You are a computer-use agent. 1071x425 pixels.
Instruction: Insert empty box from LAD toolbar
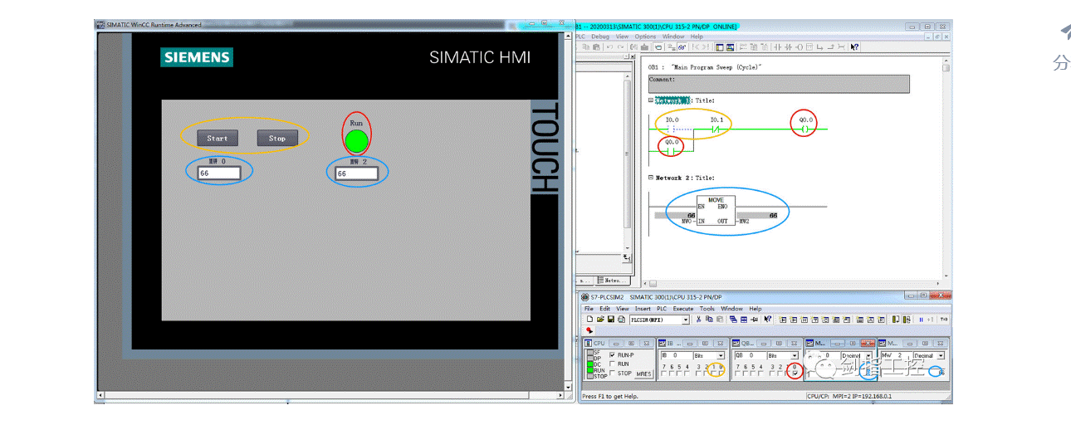pos(809,47)
